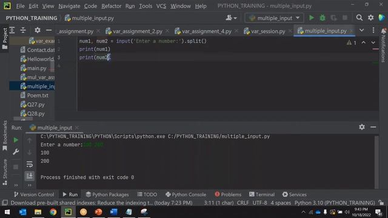
Task: Go to next highlighted error arrow
Action: (373, 42)
